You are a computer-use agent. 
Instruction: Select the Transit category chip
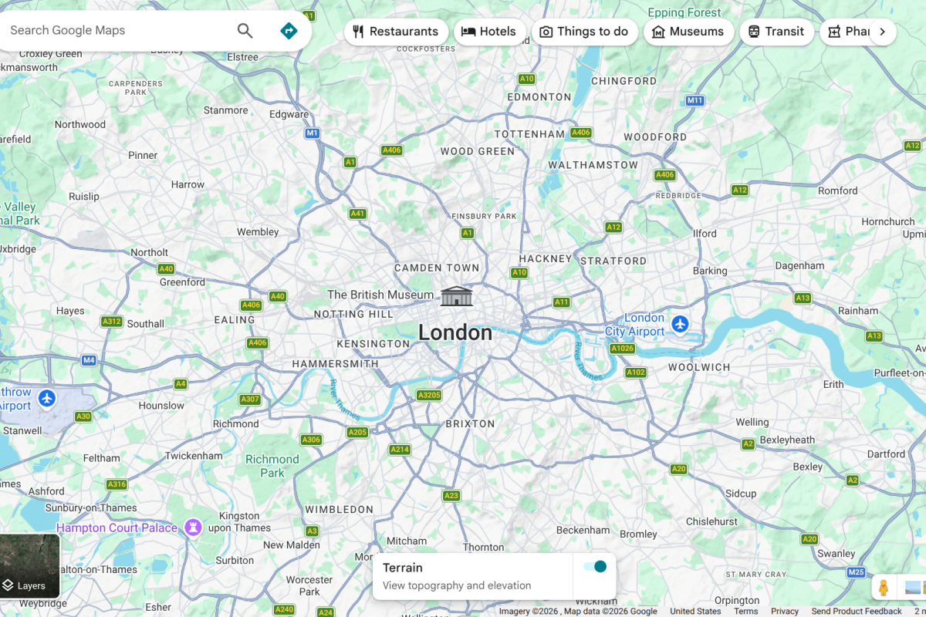[x=776, y=32]
